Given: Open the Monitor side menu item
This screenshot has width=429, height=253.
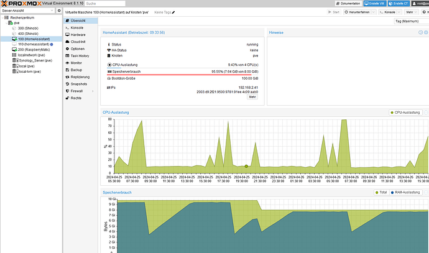Looking at the screenshot, I should click(81, 63).
